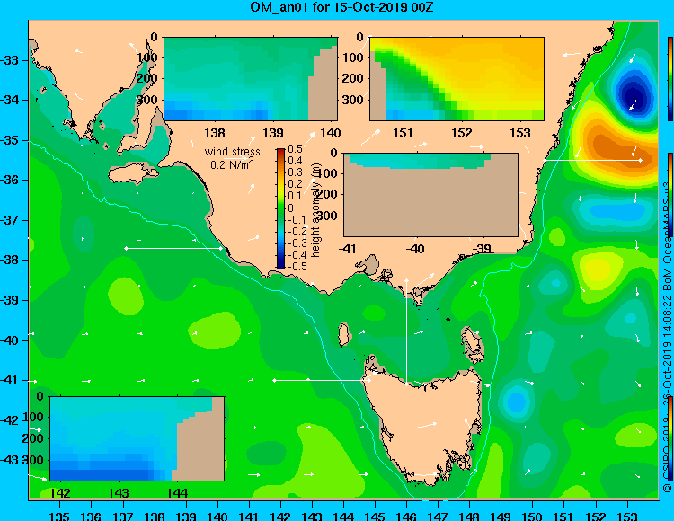Click longitude label 135 on the bottom axis
This screenshot has width=674, height=521.
[x=59, y=516]
